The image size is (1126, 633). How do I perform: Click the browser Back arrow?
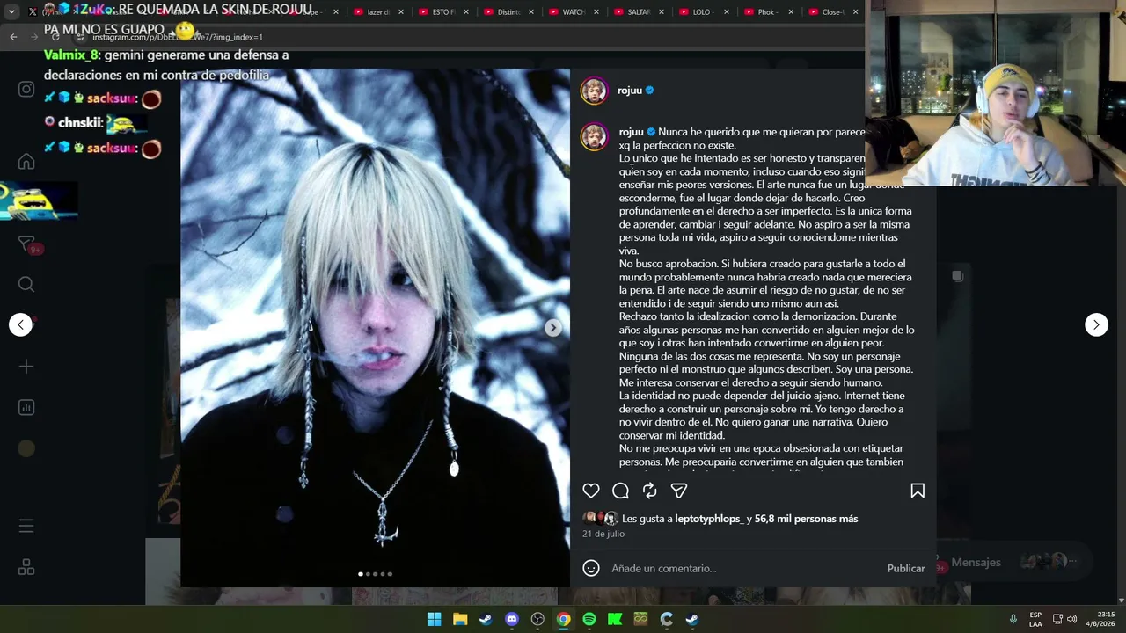coord(13,37)
